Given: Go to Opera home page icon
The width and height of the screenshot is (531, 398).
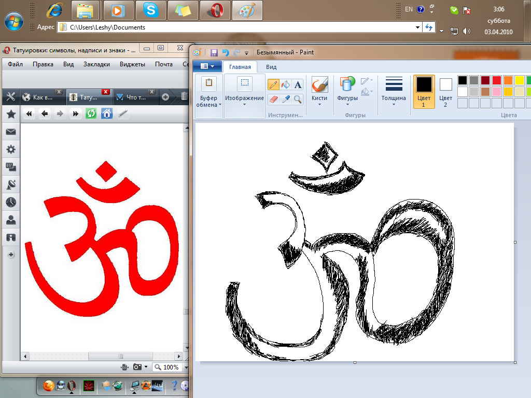Looking at the screenshot, I should [x=107, y=113].
